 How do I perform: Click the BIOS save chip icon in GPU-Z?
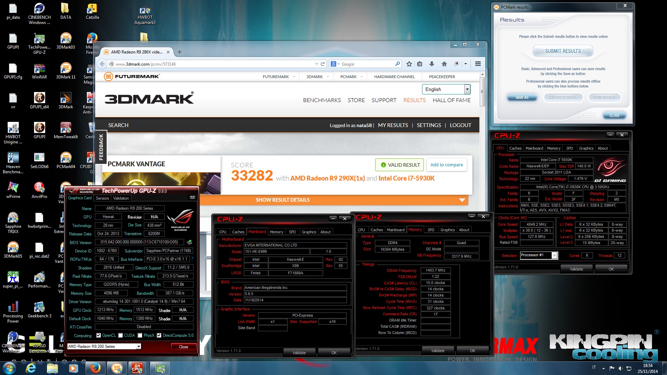189,242
